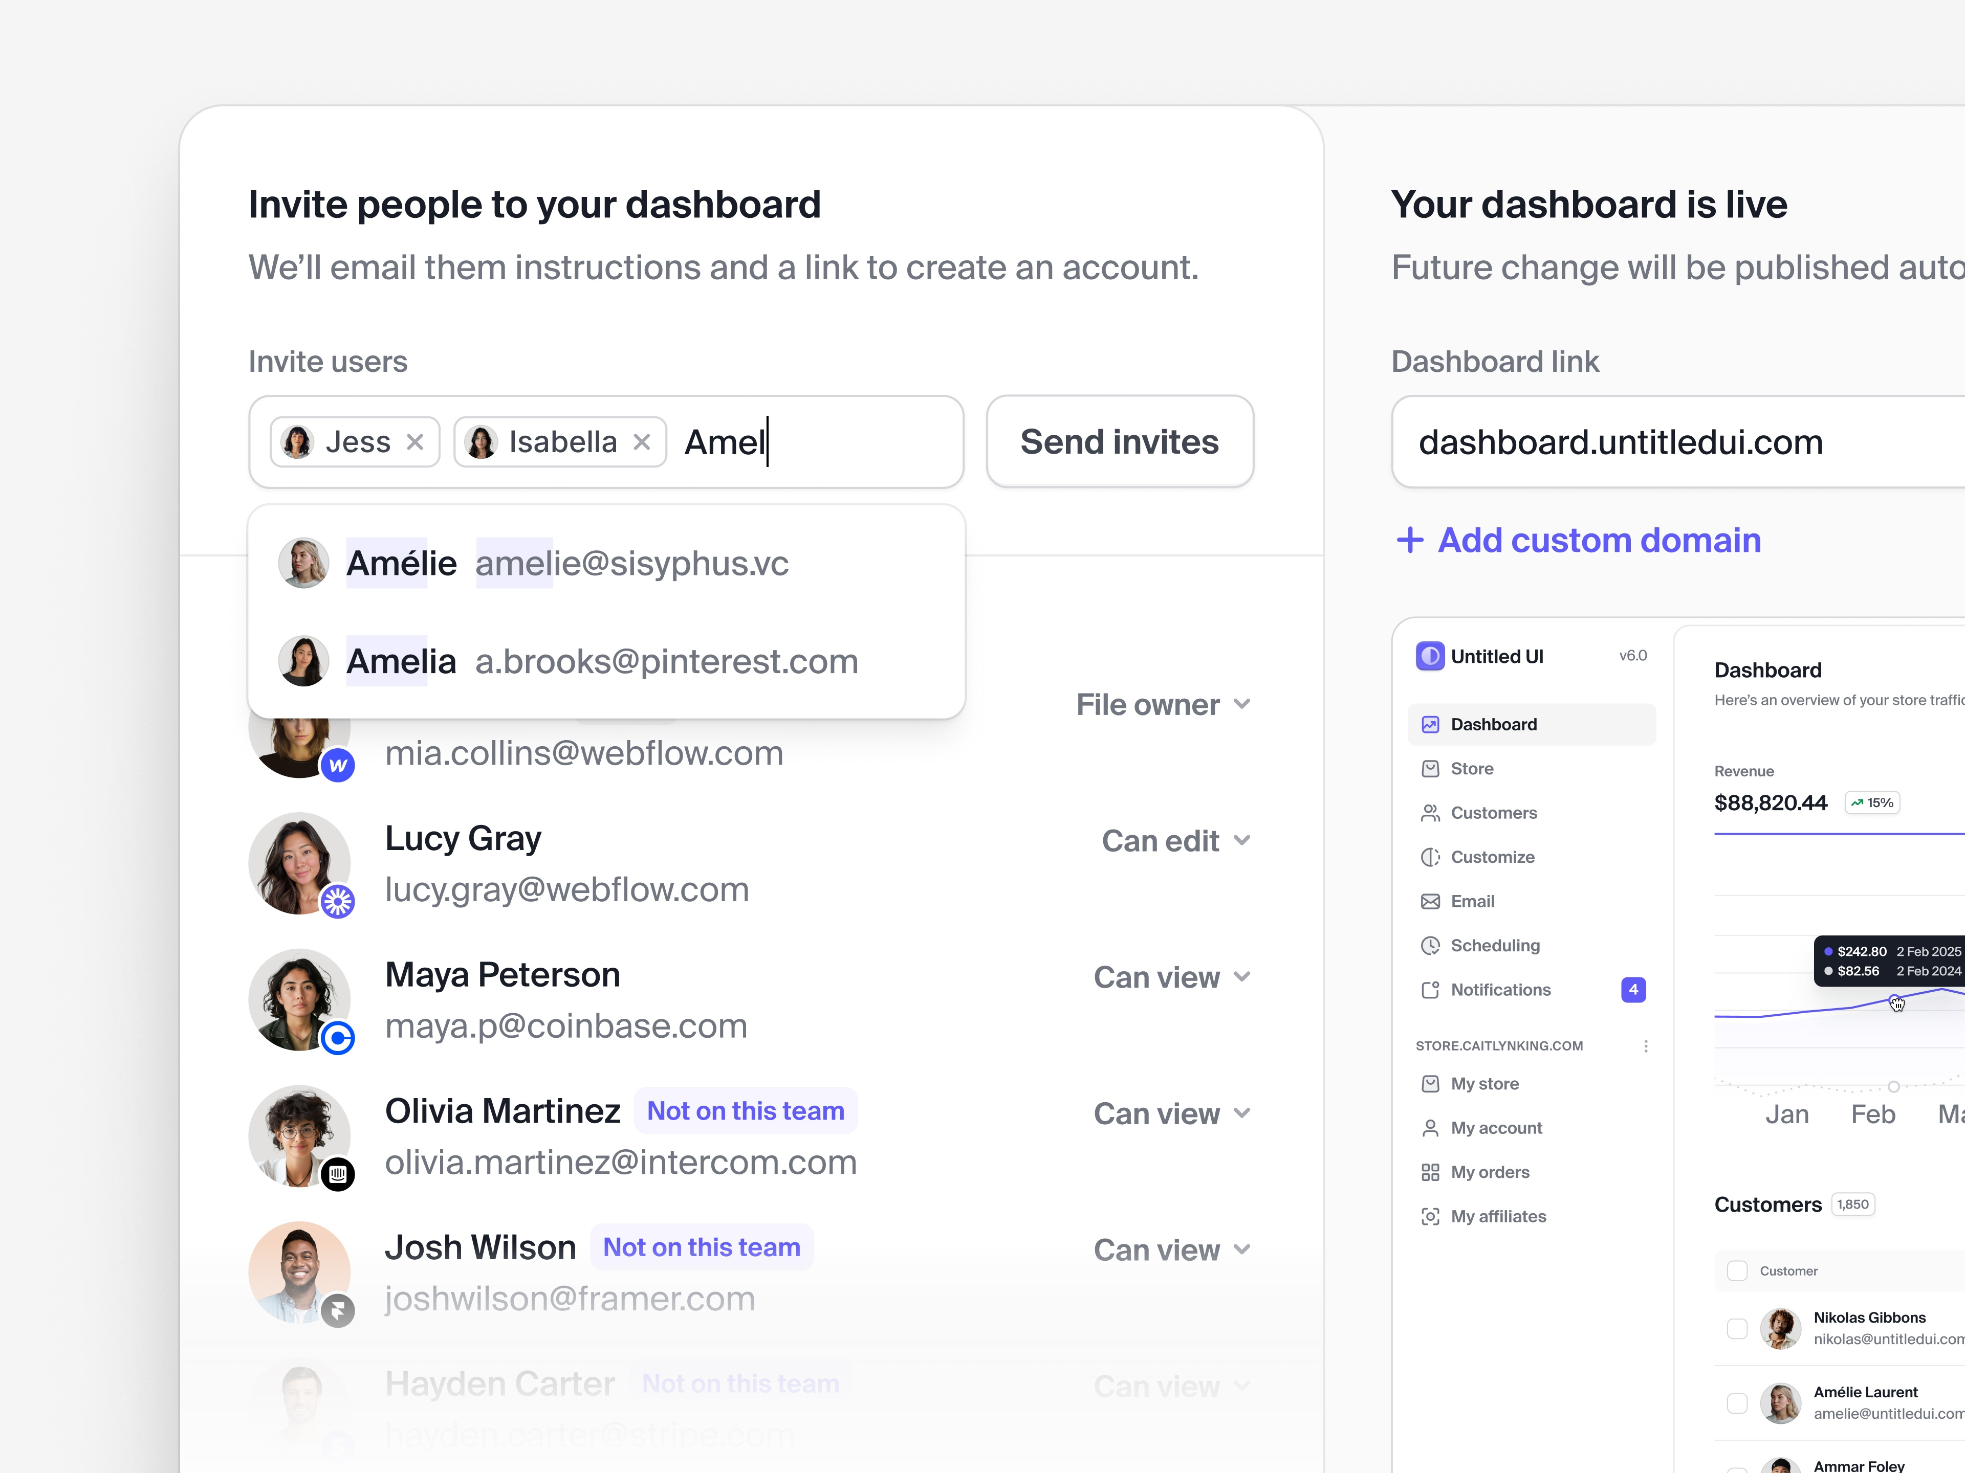The width and height of the screenshot is (1965, 1473).
Task: Open the STORE.CAITLYNKING.COM options menu
Action: pyautogui.click(x=1646, y=1046)
